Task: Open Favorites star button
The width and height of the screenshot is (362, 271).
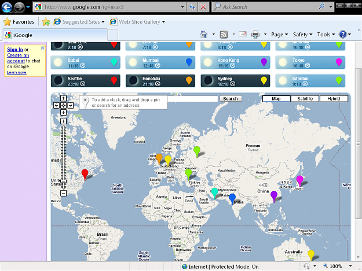Action: click(x=19, y=22)
